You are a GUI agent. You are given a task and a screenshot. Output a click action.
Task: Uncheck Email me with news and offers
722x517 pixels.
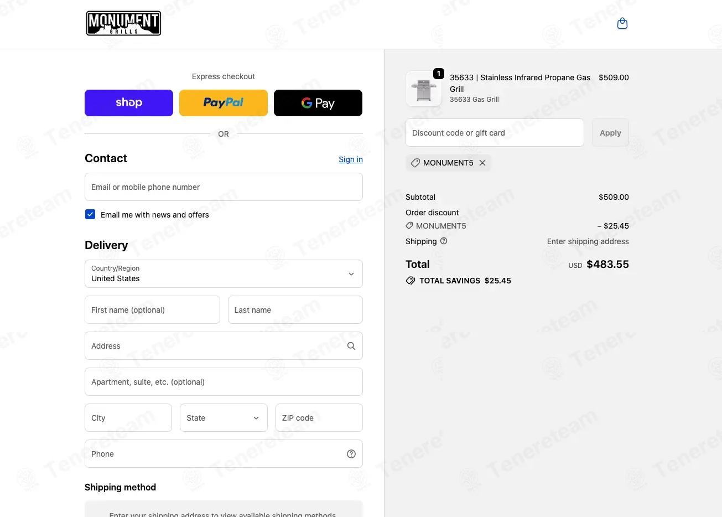click(x=90, y=214)
